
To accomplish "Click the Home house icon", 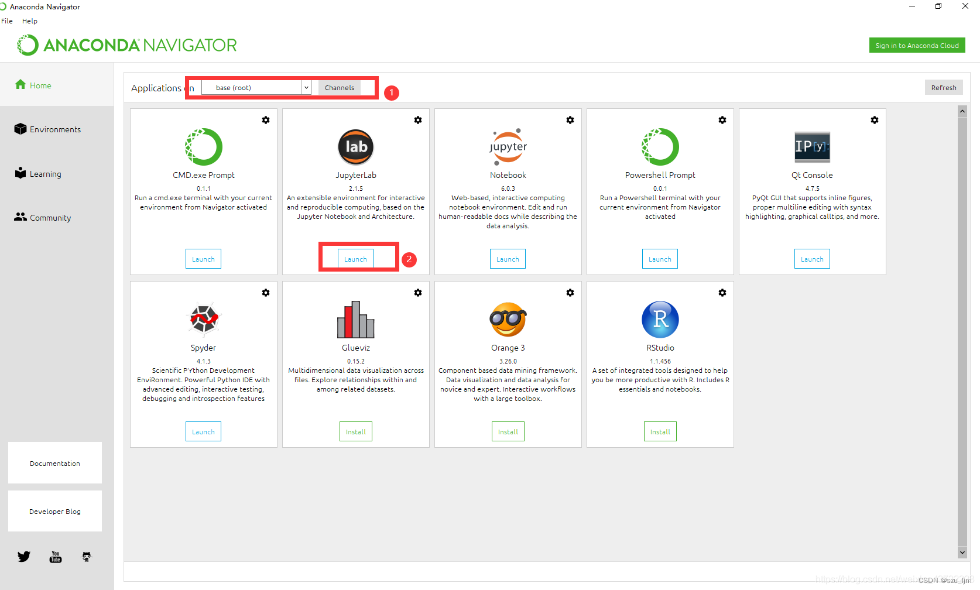I will (20, 84).
